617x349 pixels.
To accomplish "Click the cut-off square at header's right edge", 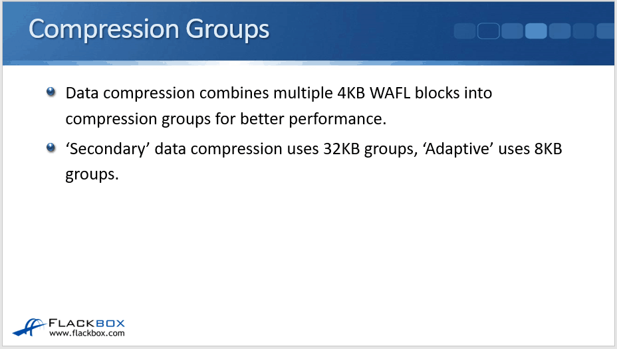I will 607,31.
